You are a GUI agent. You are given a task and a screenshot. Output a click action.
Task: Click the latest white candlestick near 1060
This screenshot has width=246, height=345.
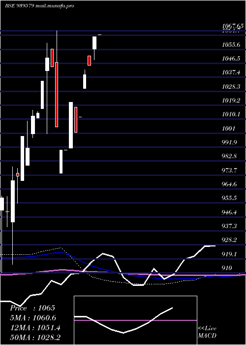(94, 43)
